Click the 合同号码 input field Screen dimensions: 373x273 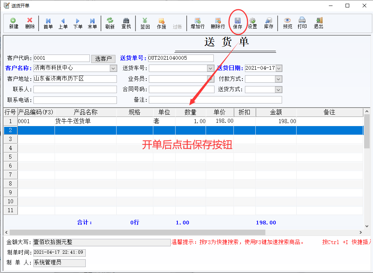(181, 89)
